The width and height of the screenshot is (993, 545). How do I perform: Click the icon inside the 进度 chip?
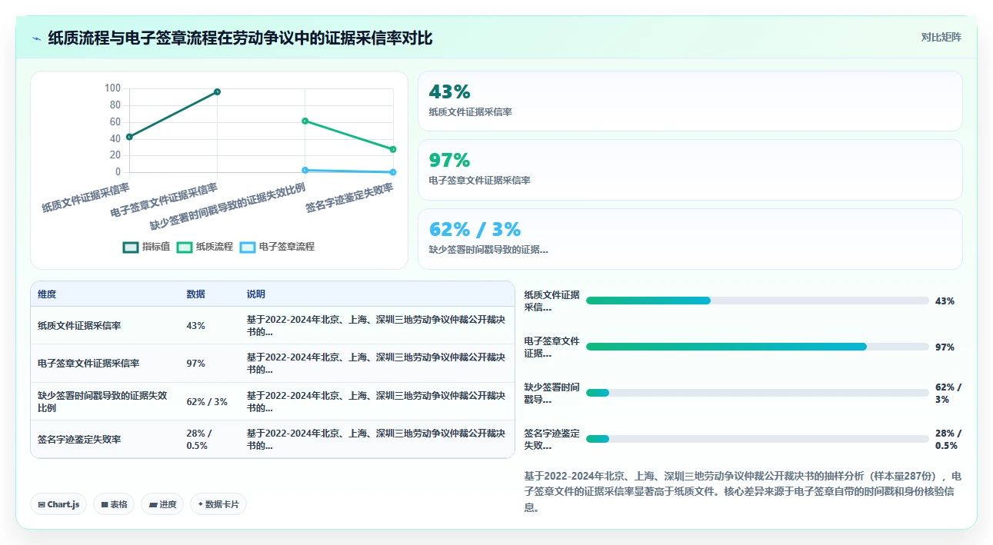tap(153, 505)
